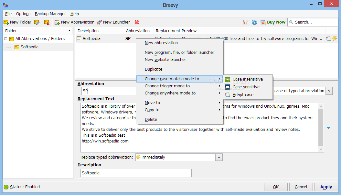Click inside the Replacement Text area
341x195 pixels.
[x=199, y=128]
